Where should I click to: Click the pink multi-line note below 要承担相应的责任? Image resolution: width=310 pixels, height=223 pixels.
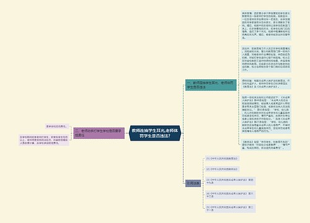tap(44, 140)
